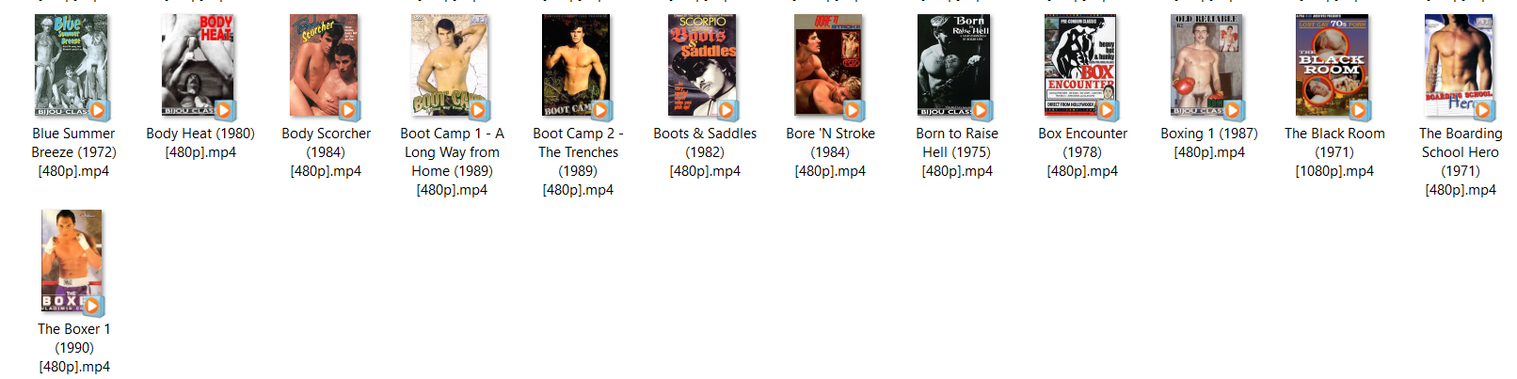Click the Boxing 1 (1987) filename label

tap(1209, 143)
